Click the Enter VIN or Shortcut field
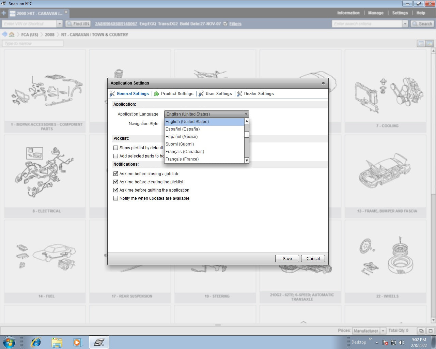The height and width of the screenshot is (349, 436). (x=29, y=24)
